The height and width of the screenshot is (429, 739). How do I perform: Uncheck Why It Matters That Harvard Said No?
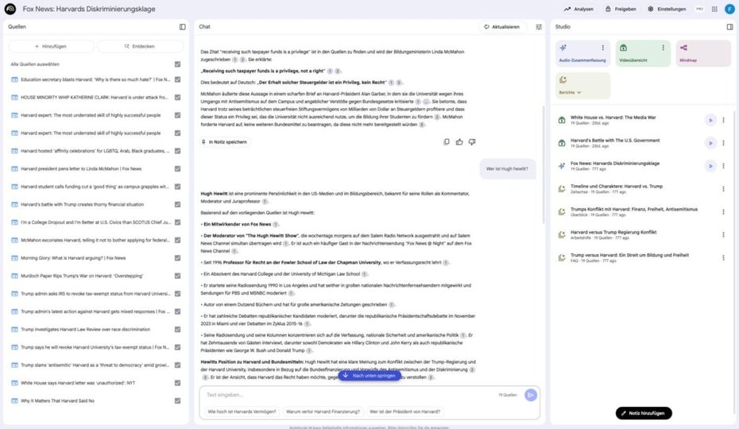pyautogui.click(x=178, y=400)
